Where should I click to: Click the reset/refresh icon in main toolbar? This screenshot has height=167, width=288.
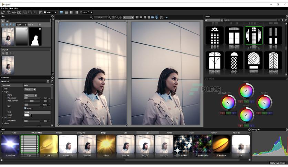point(3,12)
